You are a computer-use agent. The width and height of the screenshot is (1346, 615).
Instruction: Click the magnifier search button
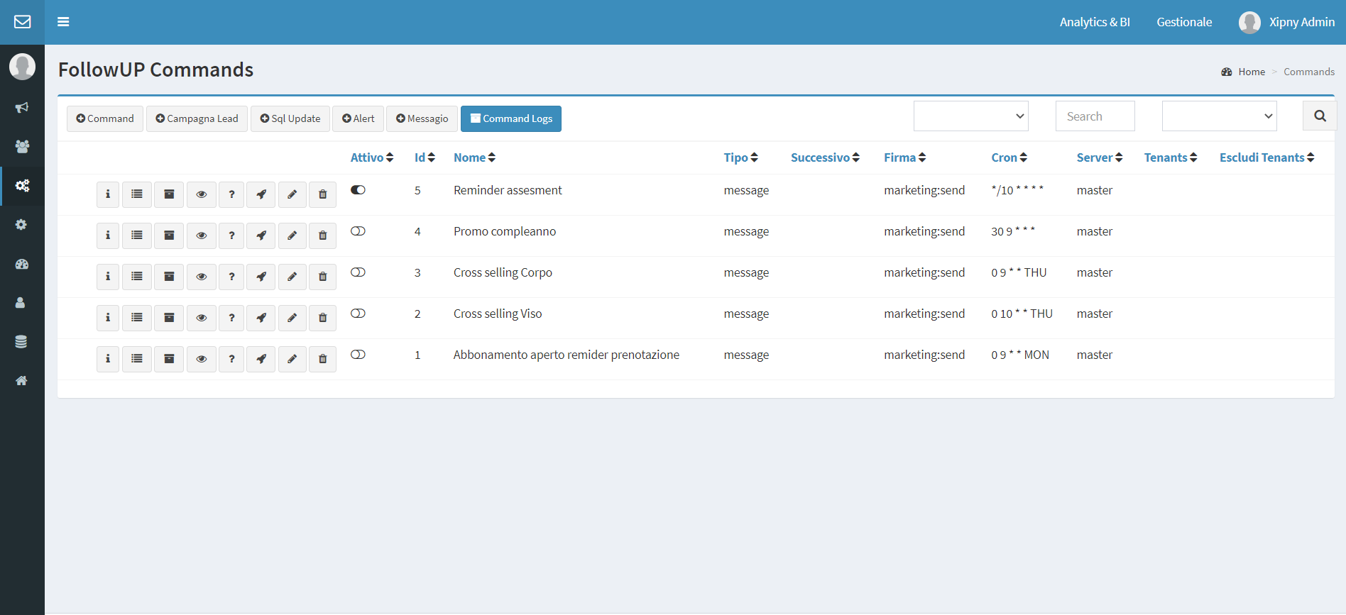point(1320,116)
